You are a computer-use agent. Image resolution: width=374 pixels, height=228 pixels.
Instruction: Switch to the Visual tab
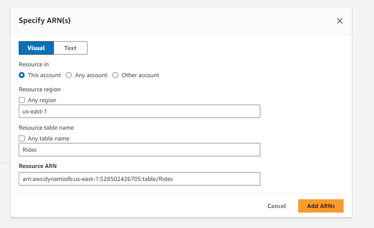coord(36,48)
